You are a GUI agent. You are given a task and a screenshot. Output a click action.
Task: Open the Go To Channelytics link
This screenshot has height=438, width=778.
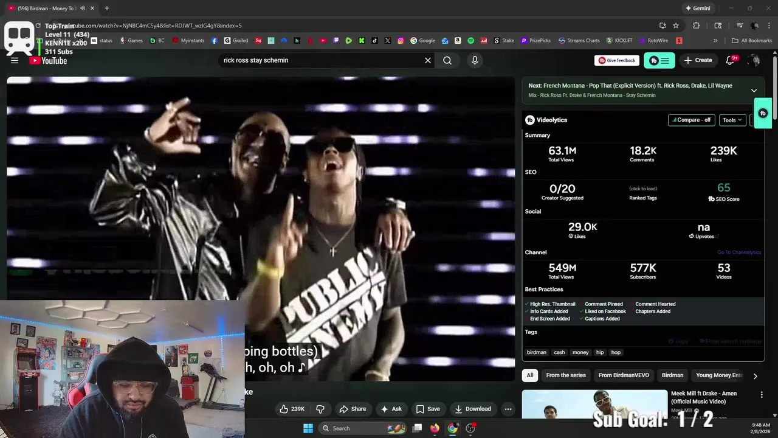coord(738,252)
